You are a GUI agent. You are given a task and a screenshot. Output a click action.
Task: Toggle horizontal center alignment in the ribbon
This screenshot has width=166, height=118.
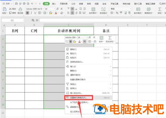(x=72, y=13)
